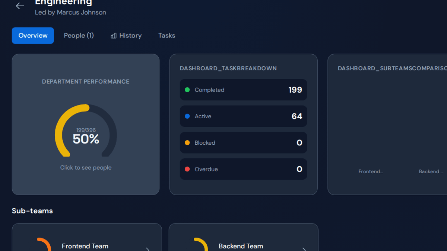Click the green Completed status dot

(187, 90)
